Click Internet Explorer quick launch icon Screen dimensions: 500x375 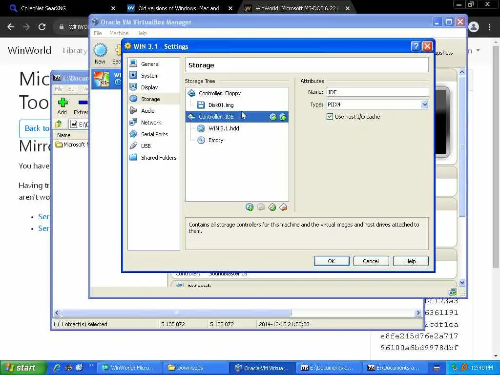(58, 368)
